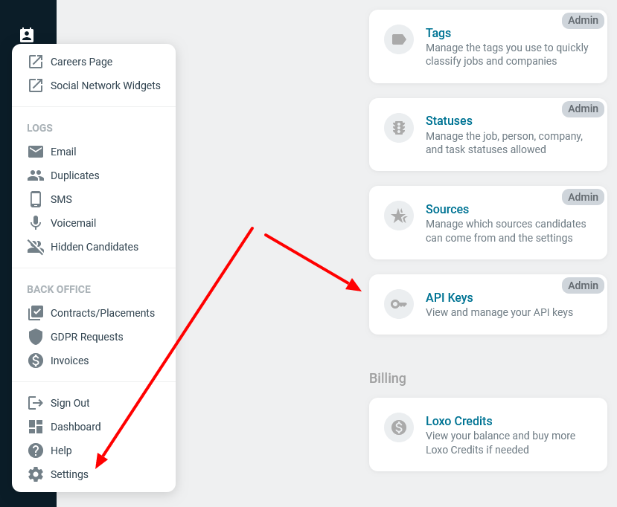This screenshot has height=507, width=617.
Task: Open the Help menu entry
Action: (61, 451)
